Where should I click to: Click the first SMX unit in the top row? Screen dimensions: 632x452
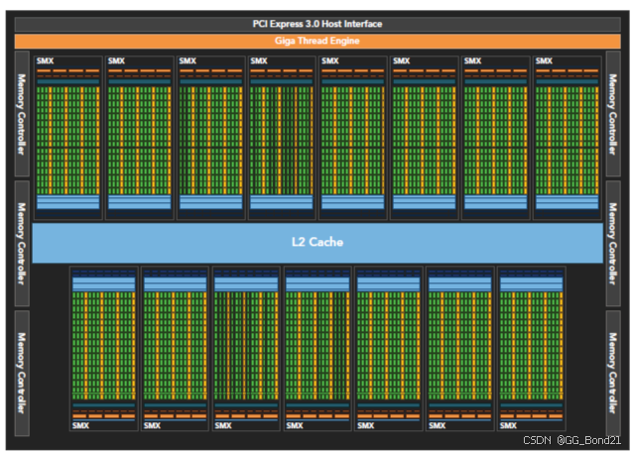pyautogui.click(x=67, y=138)
